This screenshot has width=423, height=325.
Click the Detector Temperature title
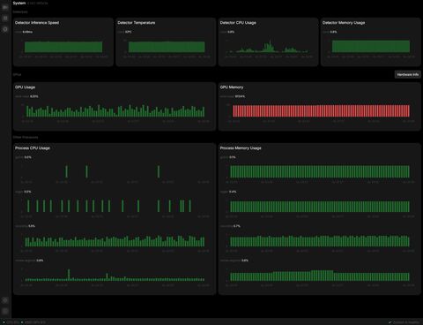pos(137,23)
